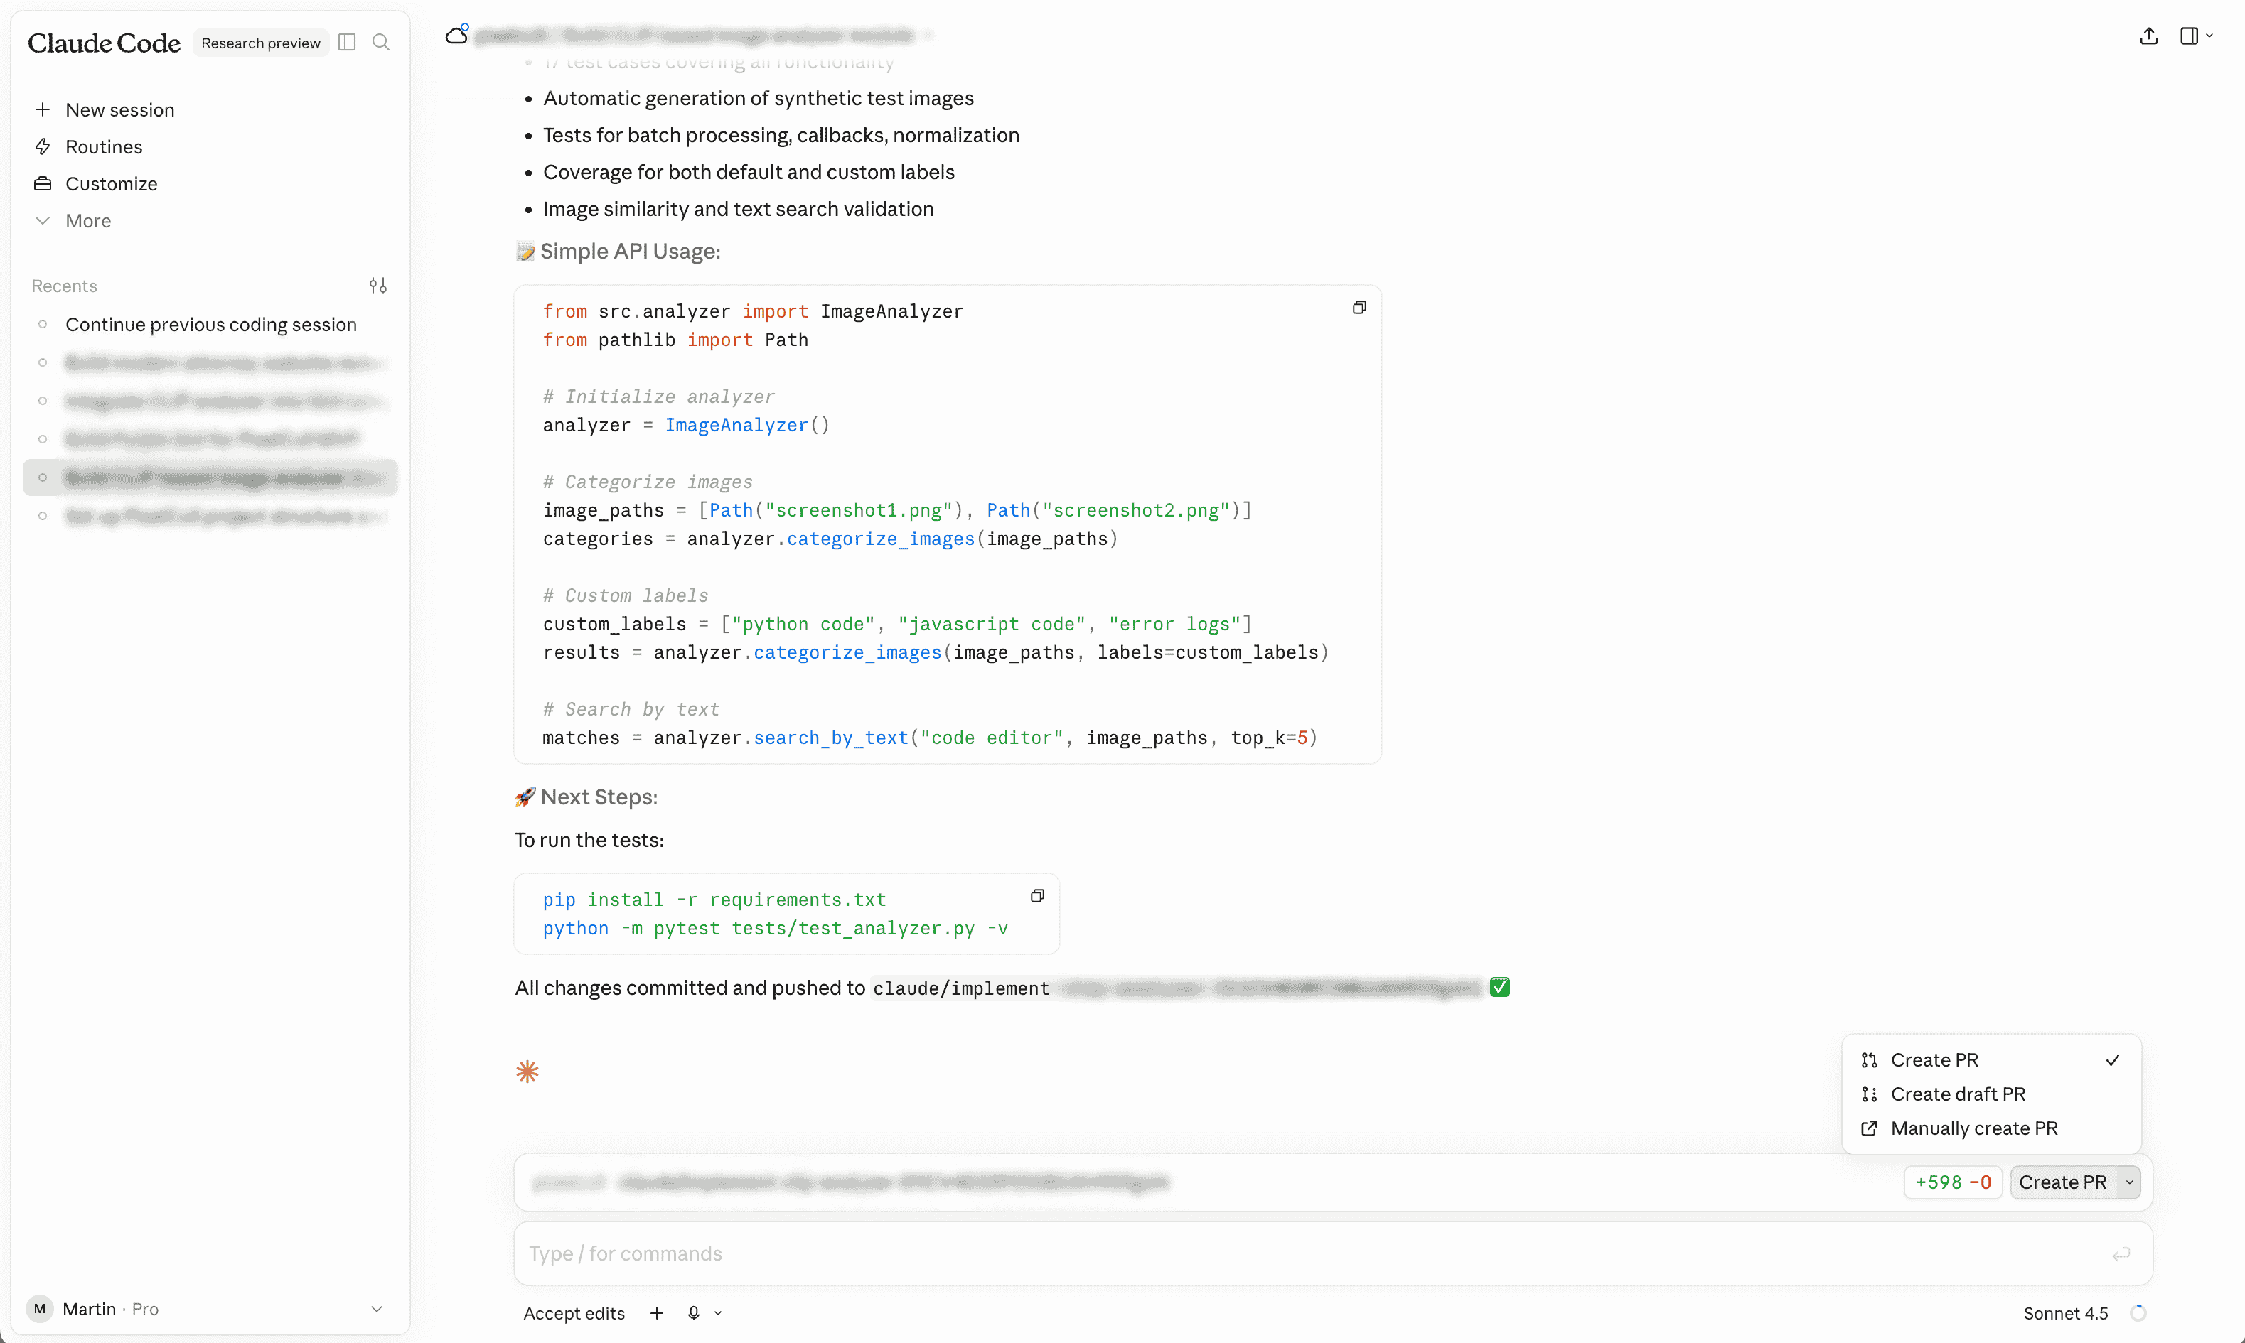Click the microphone icon

[x=693, y=1313]
